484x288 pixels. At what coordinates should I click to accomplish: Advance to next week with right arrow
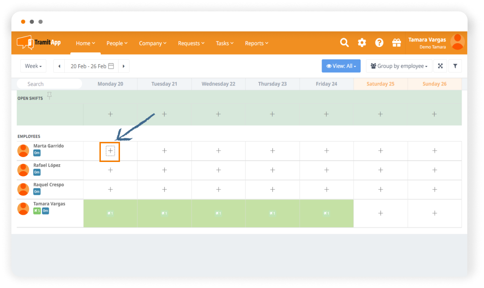click(124, 66)
